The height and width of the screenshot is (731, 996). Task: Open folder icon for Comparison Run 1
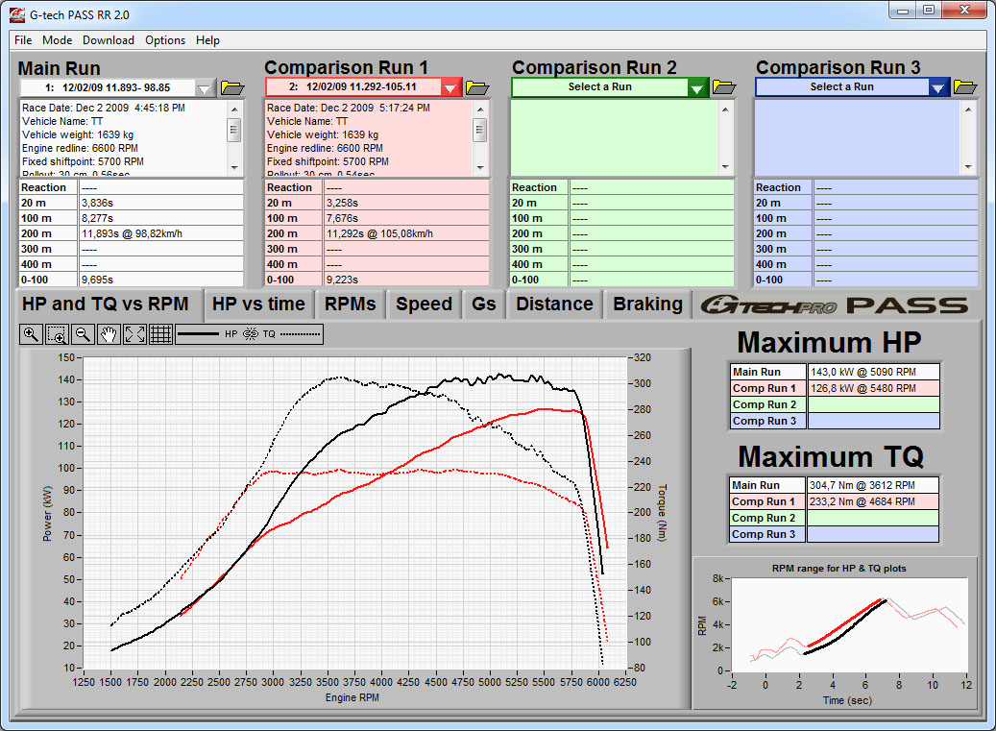click(477, 88)
